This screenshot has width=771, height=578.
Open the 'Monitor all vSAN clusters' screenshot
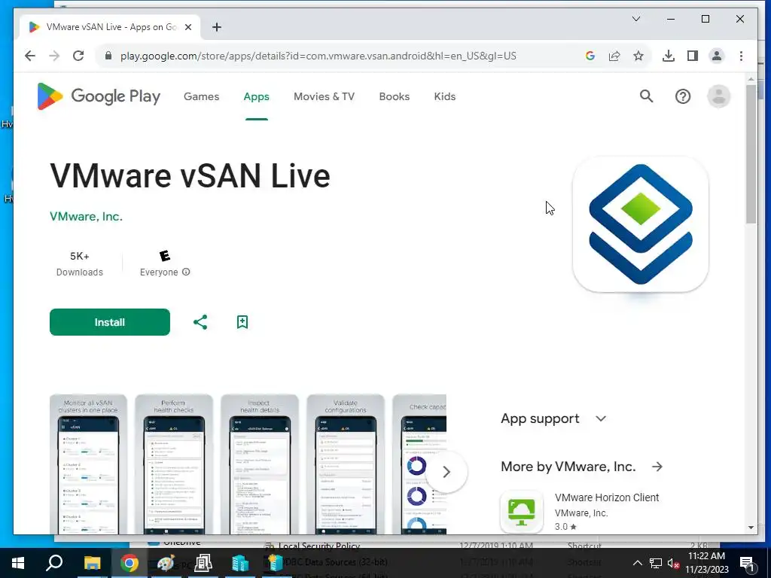pyautogui.click(x=88, y=464)
